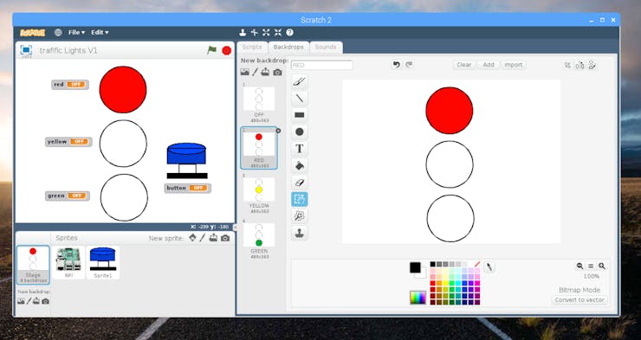Click the red stop button
This screenshot has height=340, width=641.
[226, 50]
